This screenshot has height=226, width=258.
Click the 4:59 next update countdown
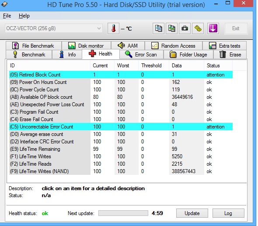coord(157,213)
